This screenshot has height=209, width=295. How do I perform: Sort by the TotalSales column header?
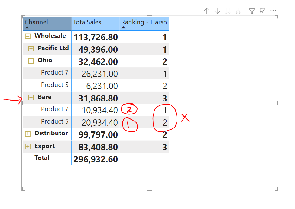pyautogui.click(x=96, y=23)
